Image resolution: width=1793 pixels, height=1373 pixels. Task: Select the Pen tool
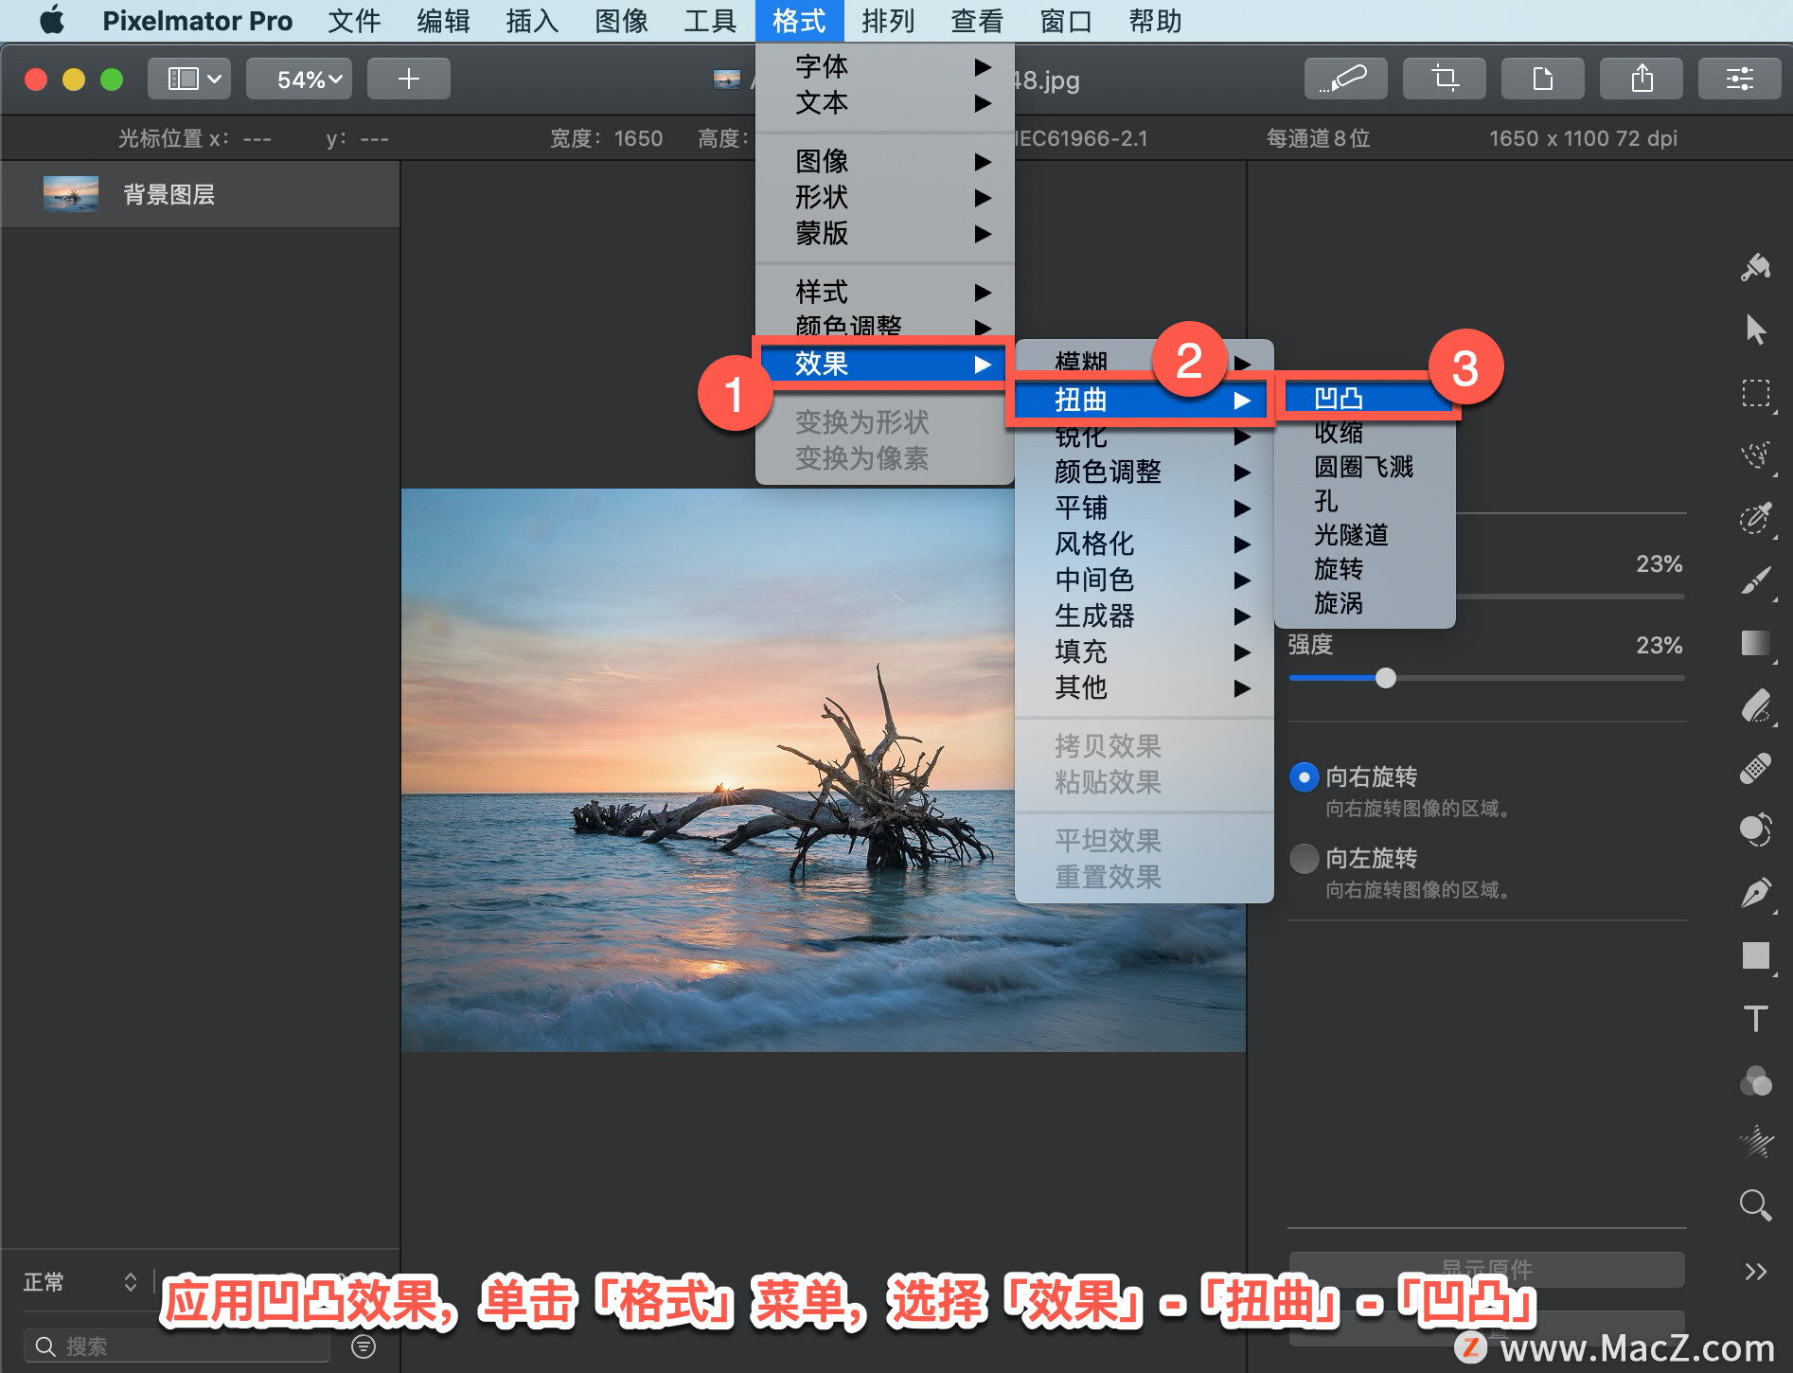click(1756, 893)
